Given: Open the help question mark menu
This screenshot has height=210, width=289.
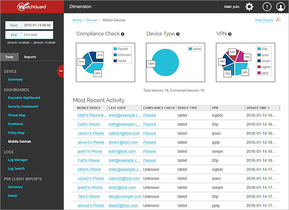Looking at the screenshot, I should [x=267, y=6].
